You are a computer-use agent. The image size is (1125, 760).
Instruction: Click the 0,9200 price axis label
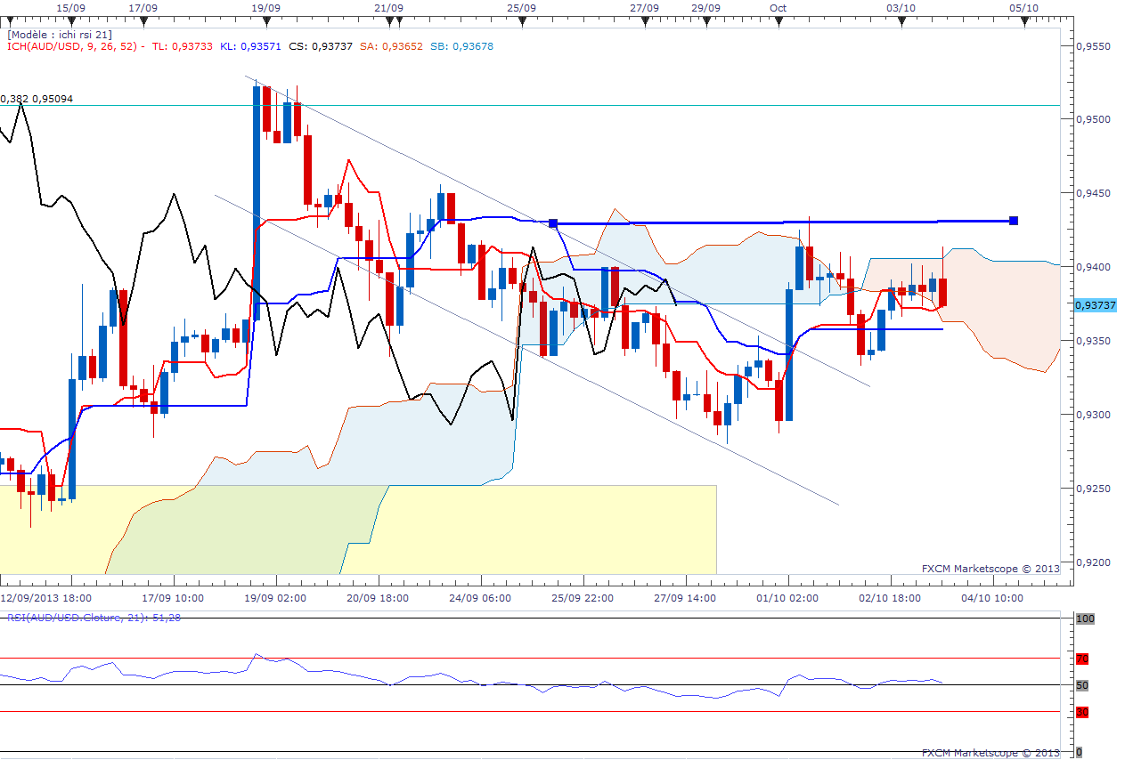coord(1092,562)
